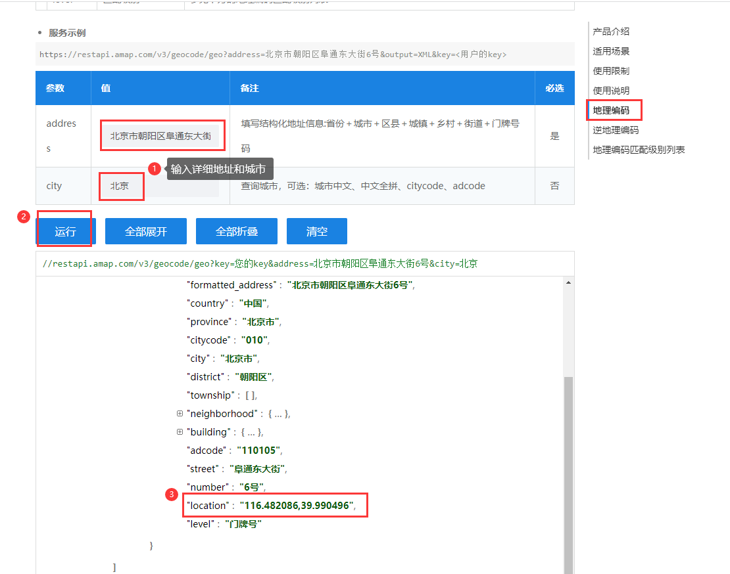Click the city remark 查询城市 description
Screen dimensions: 730x574
(362, 186)
